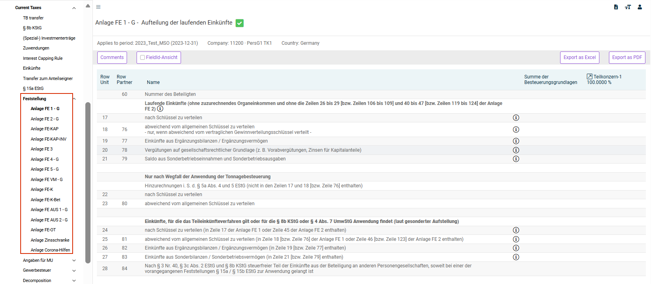Select Anlage Zinsschranke

(x=50, y=240)
